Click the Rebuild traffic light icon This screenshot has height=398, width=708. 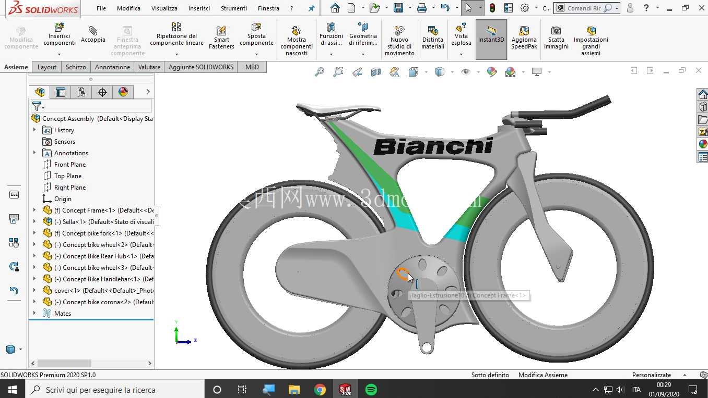coord(492,8)
